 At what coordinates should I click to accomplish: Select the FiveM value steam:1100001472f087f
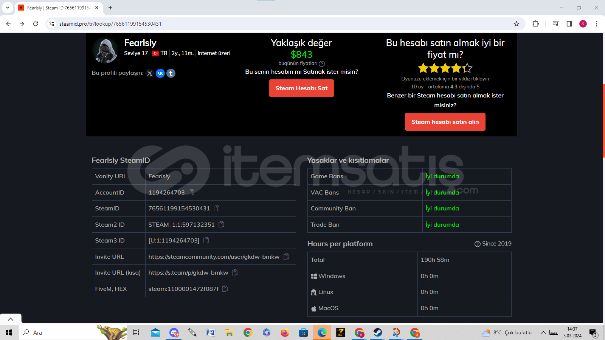tap(183, 289)
